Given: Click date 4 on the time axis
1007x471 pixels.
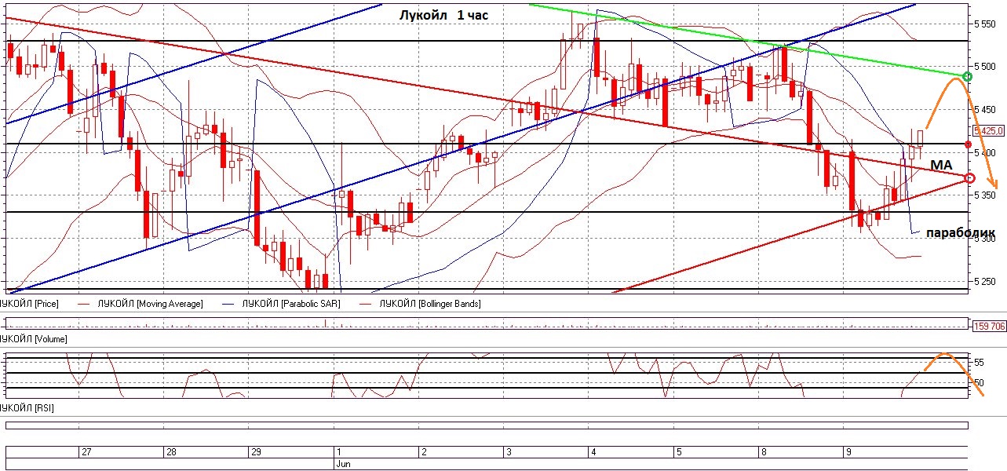Looking at the screenshot, I should click(x=593, y=452).
